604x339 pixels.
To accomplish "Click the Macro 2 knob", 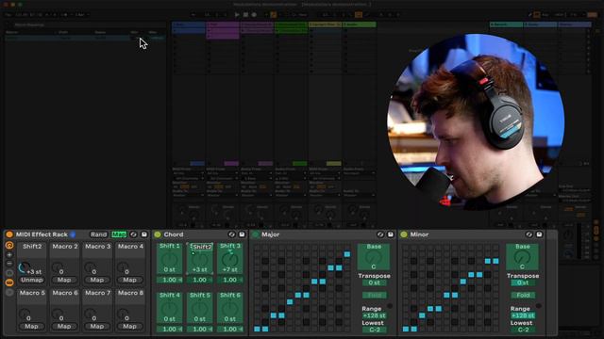I will tap(57, 266).
